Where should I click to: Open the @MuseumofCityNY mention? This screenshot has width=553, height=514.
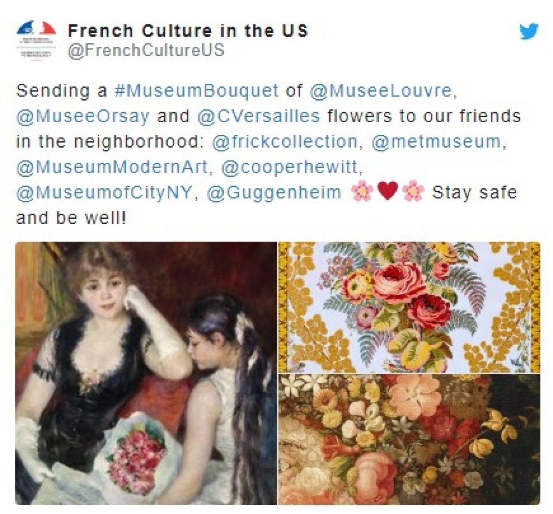click(105, 192)
